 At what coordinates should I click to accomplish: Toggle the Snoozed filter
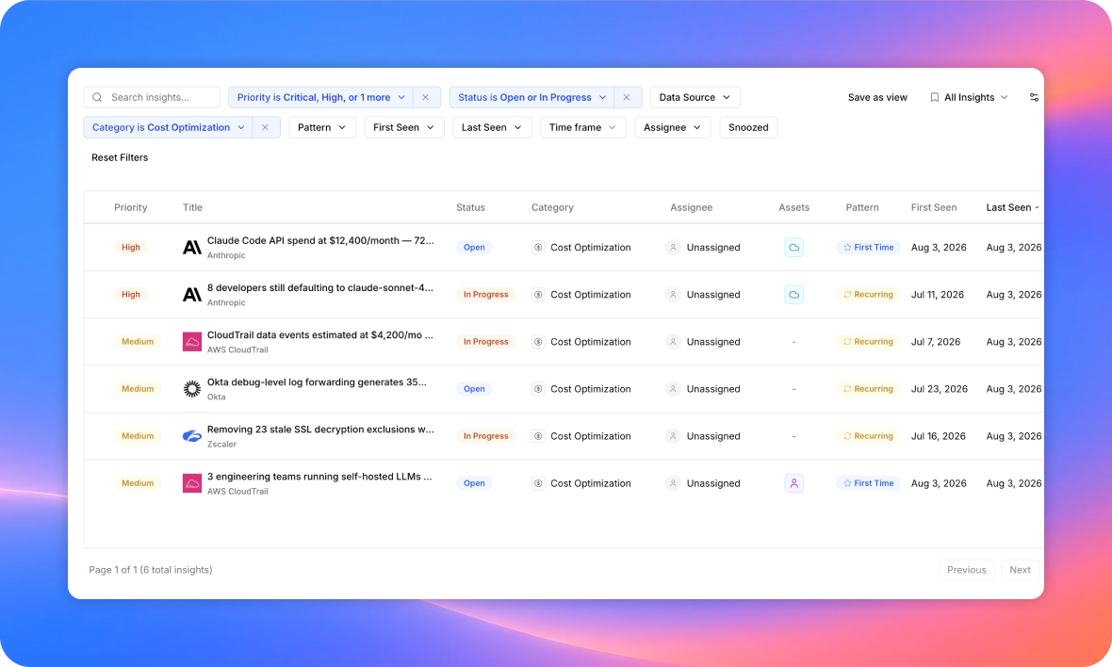point(748,127)
